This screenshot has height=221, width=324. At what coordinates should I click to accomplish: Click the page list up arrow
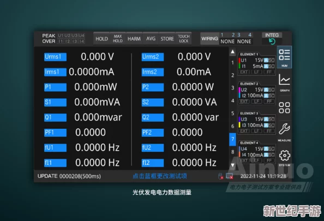[x=233, y=52]
